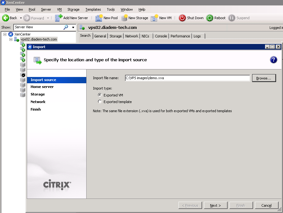The image size is (283, 213).
Task: Open the Pool menu
Action: (32, 9)
